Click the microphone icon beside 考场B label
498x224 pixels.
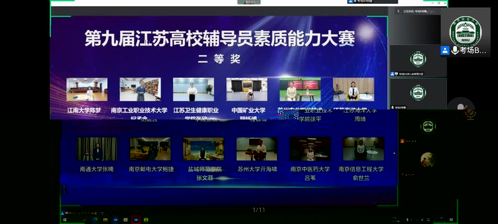(456, 50)
